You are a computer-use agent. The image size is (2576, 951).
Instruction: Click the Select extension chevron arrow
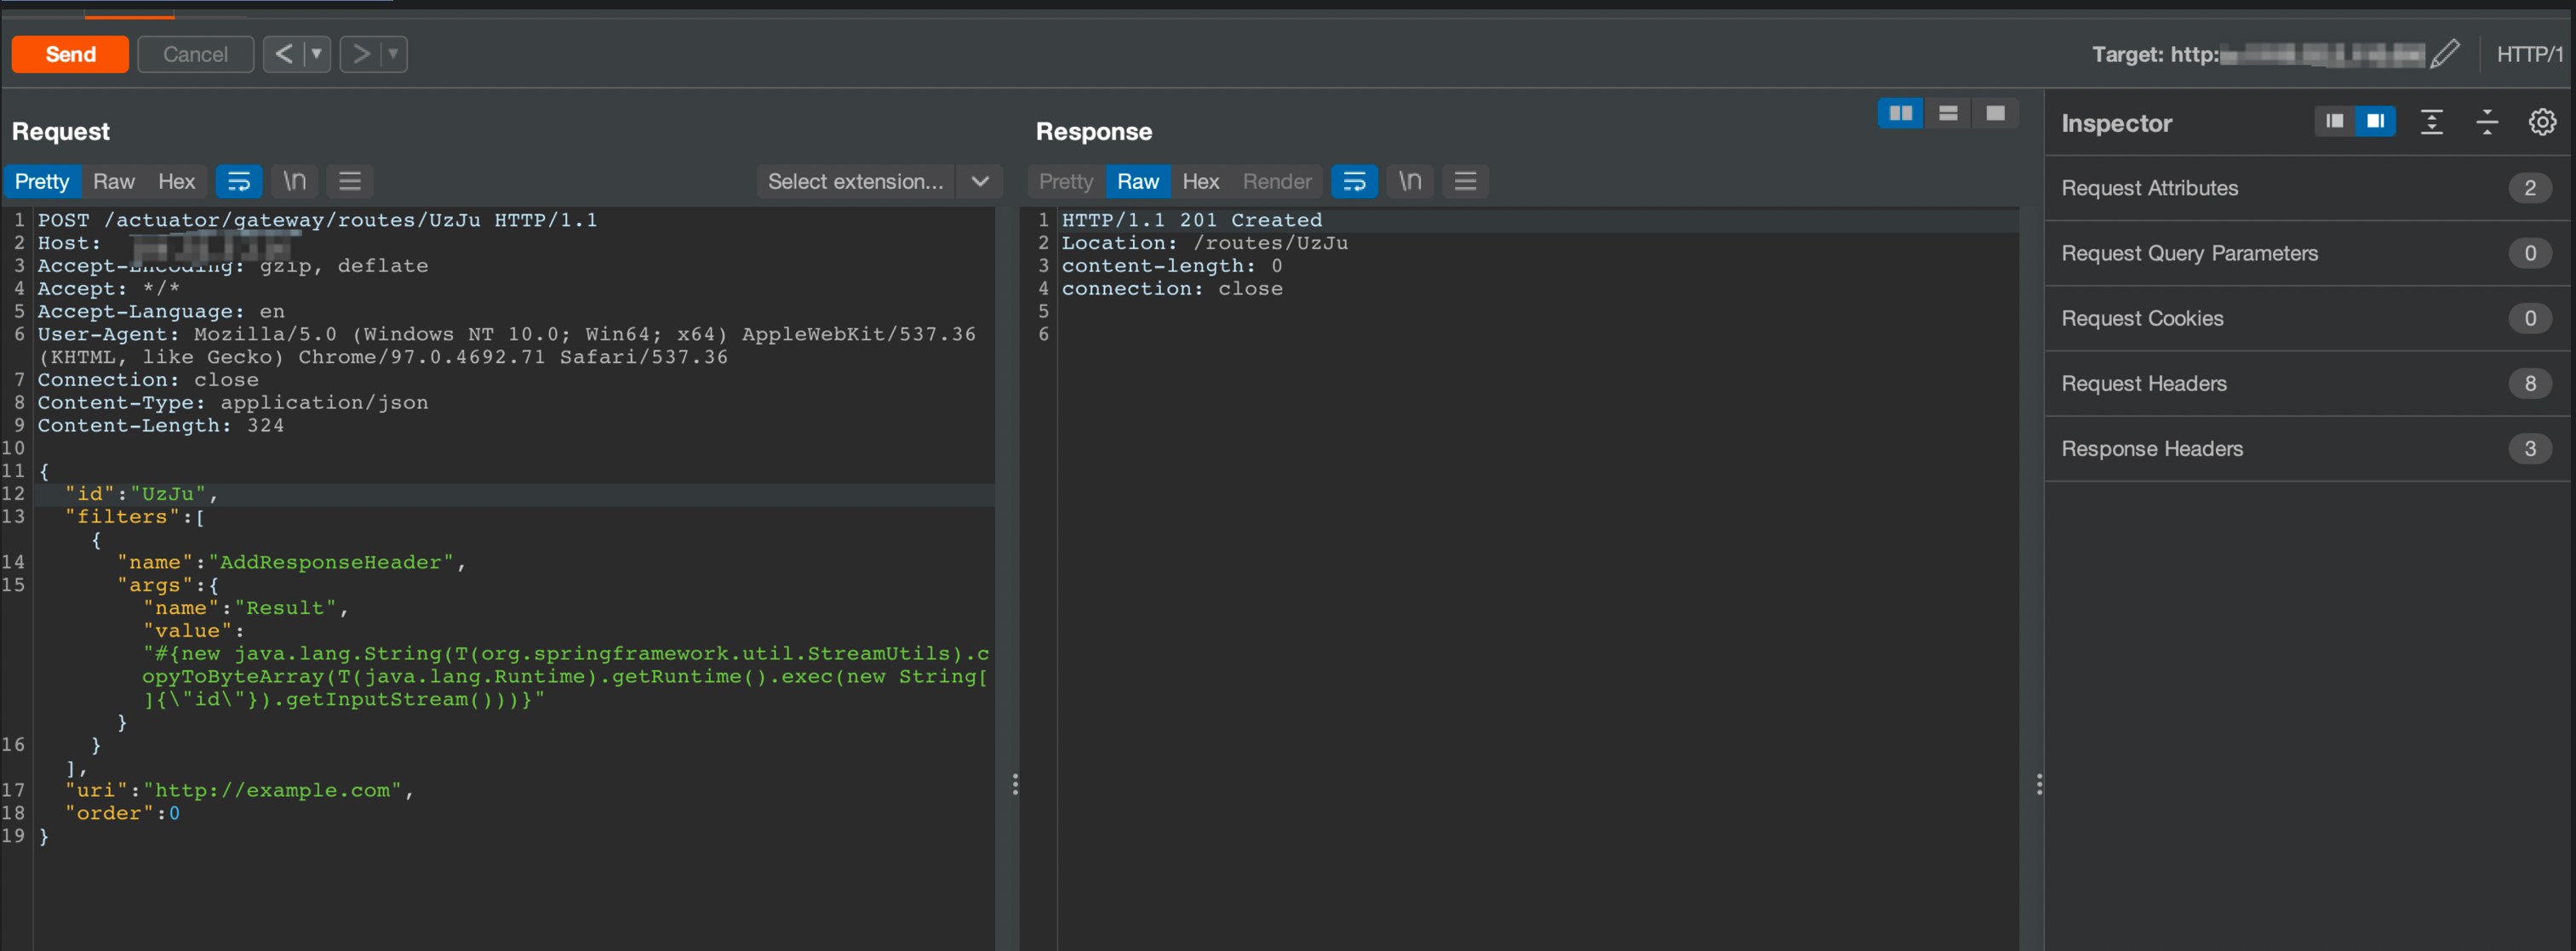980,181
